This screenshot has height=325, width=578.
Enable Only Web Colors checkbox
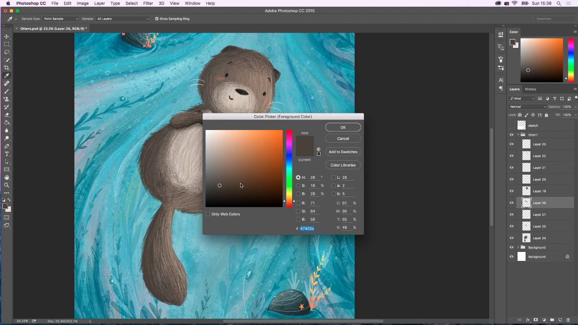(208, 214)
